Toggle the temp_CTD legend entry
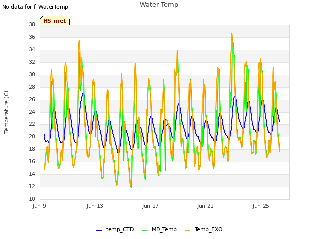Viewport: 319px width, 239px height. (115, 229)
